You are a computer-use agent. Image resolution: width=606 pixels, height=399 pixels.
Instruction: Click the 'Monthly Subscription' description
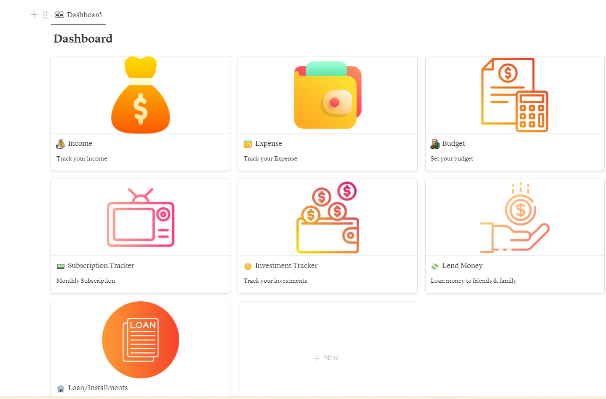(86, 281)
